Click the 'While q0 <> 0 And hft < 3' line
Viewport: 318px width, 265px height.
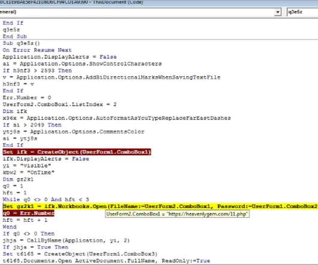coord(46,200)
